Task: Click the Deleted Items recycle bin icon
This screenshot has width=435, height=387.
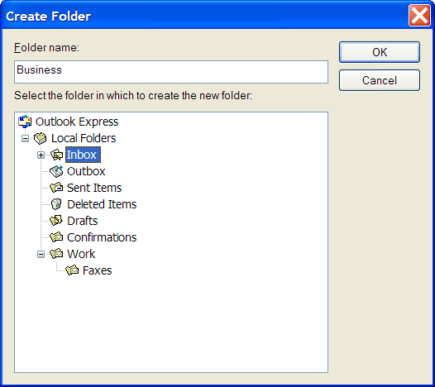Action: tap(56, 204)
